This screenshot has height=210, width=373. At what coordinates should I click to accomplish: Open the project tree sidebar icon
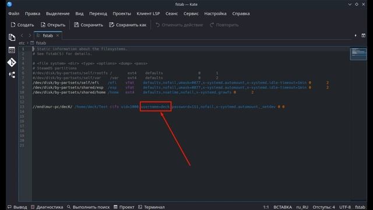pyautogui.click(x=12, y=75)
